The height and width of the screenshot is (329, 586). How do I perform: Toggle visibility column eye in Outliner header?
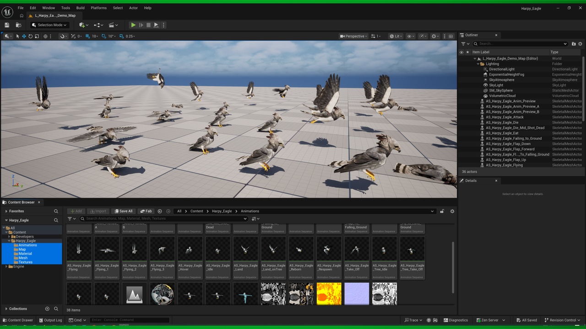(461, 52)
